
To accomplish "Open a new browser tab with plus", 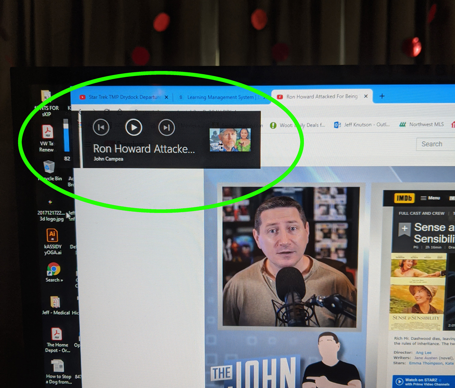I will [x=382, y=96].
